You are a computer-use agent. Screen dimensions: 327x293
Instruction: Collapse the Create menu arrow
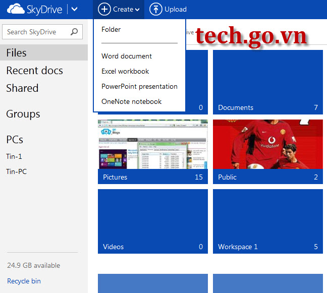tap(137, 10)
